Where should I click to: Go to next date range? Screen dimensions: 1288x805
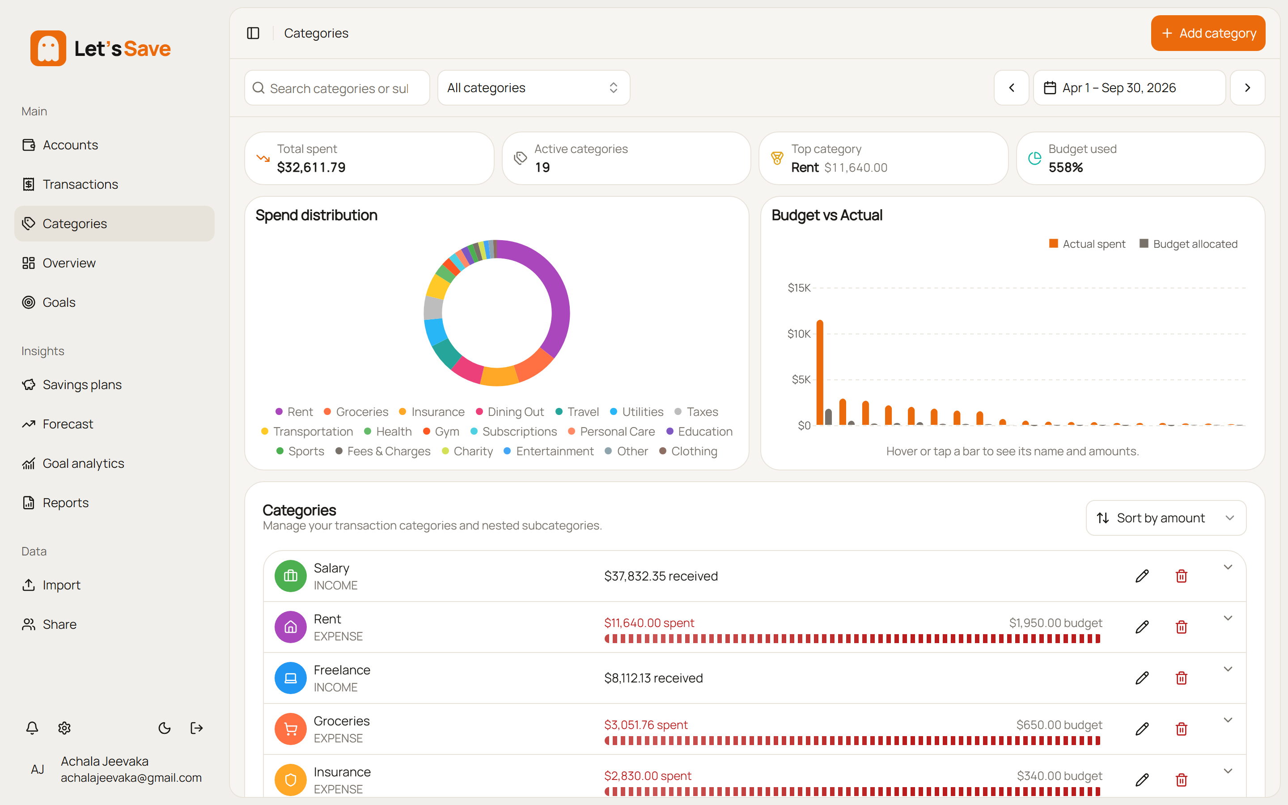pyautogui.click(x=1248, y=88)
